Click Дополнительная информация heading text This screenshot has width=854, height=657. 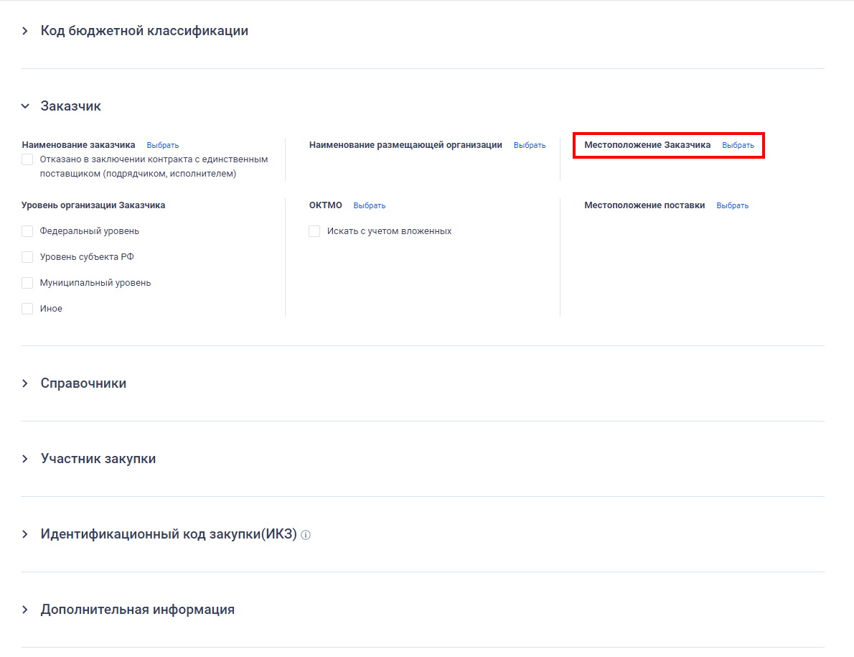point(137,610)
